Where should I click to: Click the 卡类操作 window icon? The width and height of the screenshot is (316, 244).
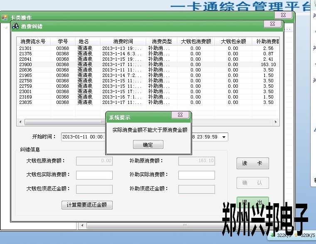[x=5, y=18]
